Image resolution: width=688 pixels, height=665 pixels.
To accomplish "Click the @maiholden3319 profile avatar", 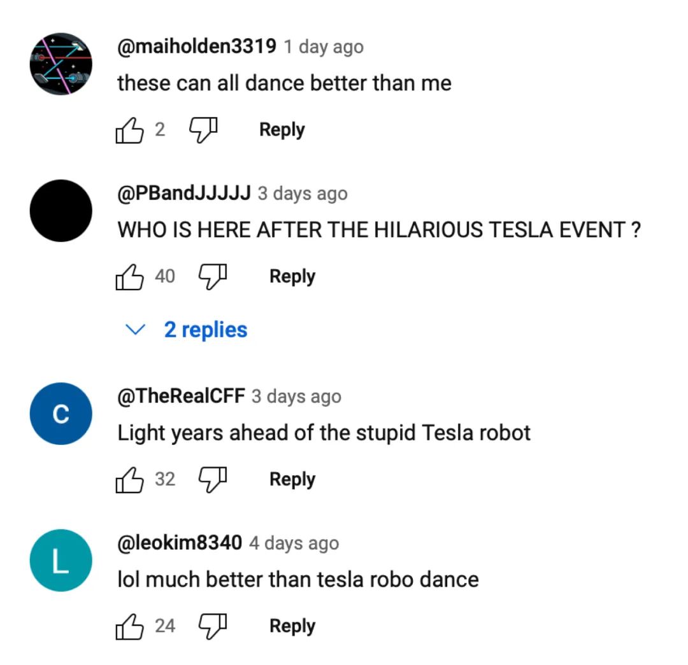I will (x=61, y=64).
